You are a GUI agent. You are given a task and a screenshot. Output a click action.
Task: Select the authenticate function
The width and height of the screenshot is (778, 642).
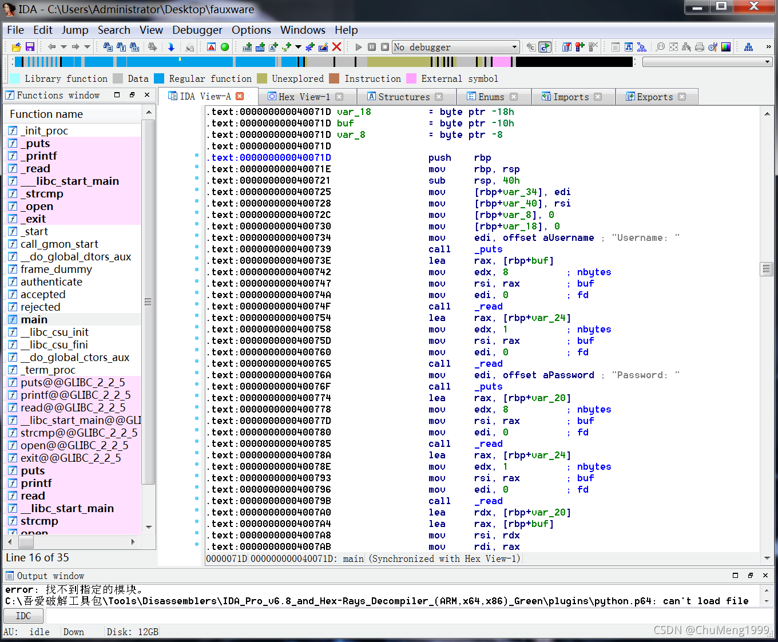[x=51, y=282]
